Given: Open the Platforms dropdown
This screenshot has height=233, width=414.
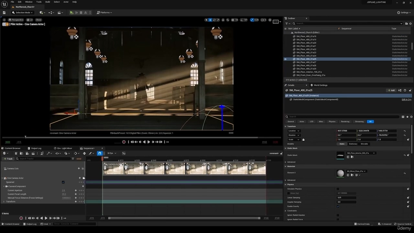Looking at the screenshot, I should coord(104,13).
